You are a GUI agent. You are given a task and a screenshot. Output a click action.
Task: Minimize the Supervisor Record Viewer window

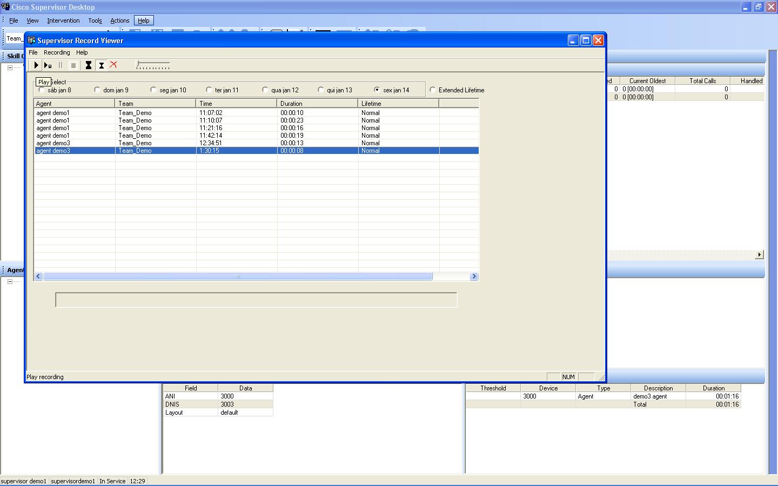point(573,40)
